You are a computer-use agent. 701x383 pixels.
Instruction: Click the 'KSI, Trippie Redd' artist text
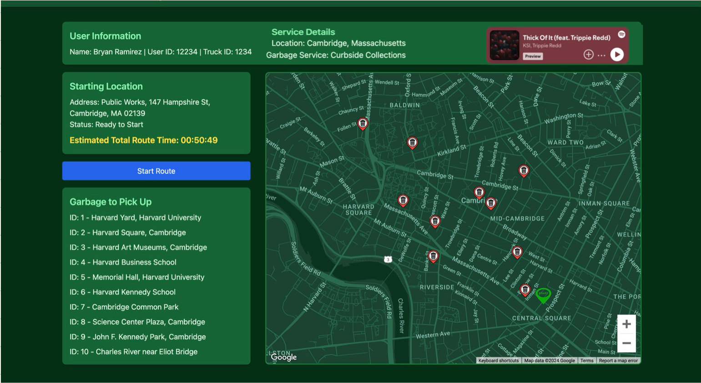542,45
